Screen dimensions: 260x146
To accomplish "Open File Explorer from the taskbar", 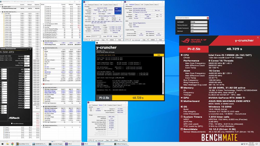I will tap(8, 144).
